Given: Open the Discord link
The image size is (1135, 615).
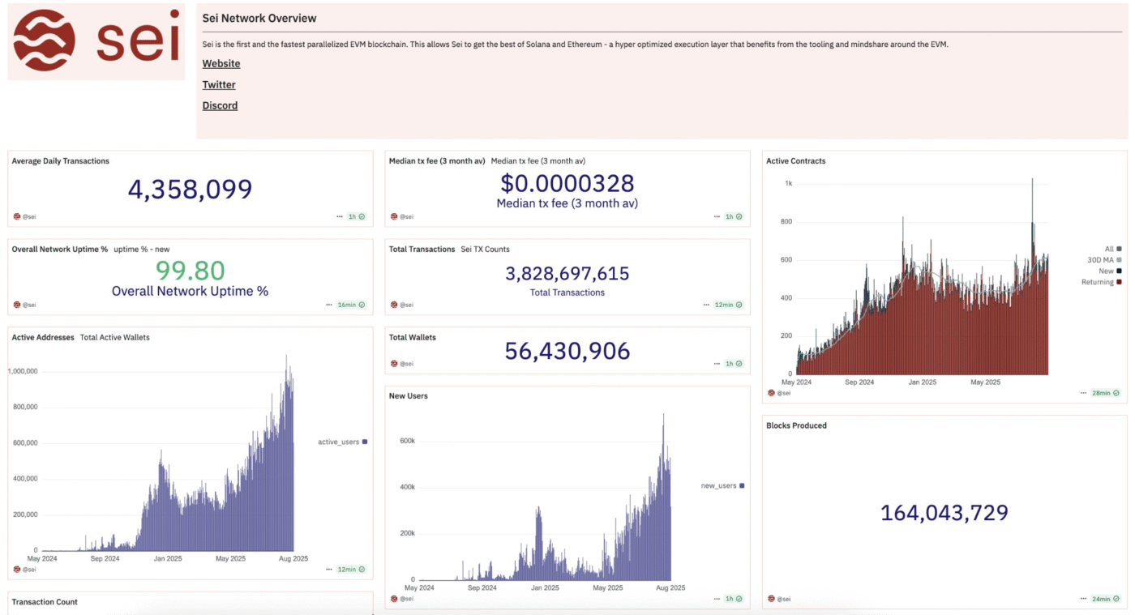Looking at the screenshot, I should point(220,106).
